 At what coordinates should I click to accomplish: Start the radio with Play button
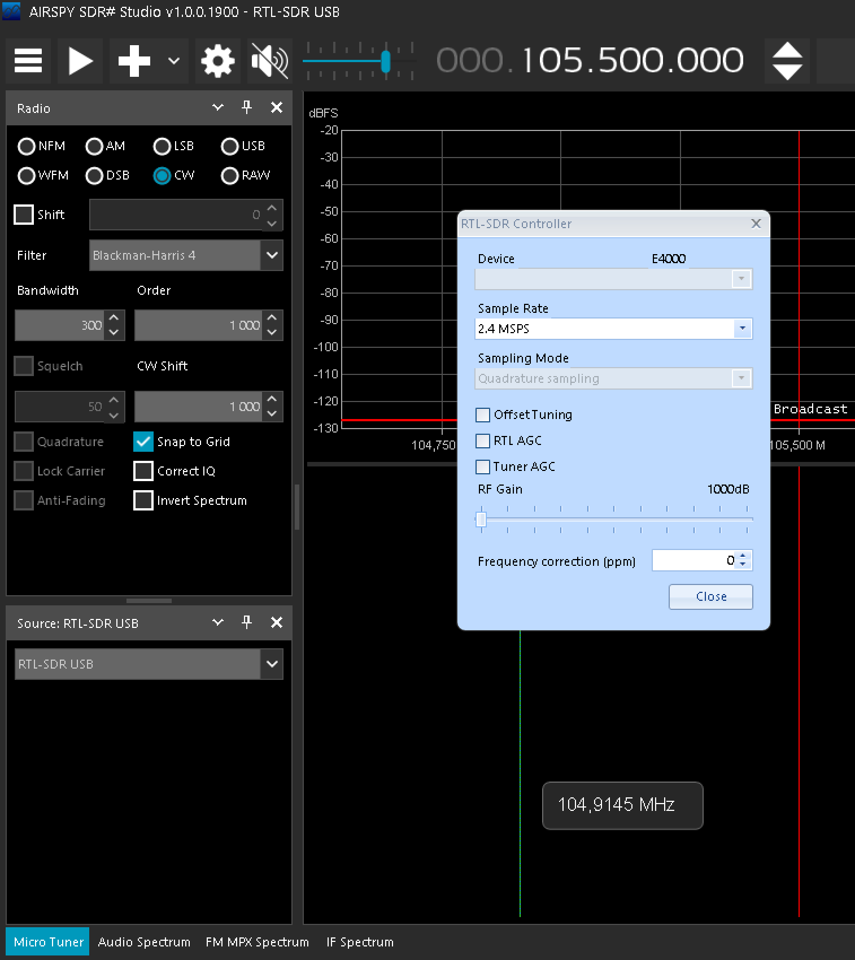point(80,61)
